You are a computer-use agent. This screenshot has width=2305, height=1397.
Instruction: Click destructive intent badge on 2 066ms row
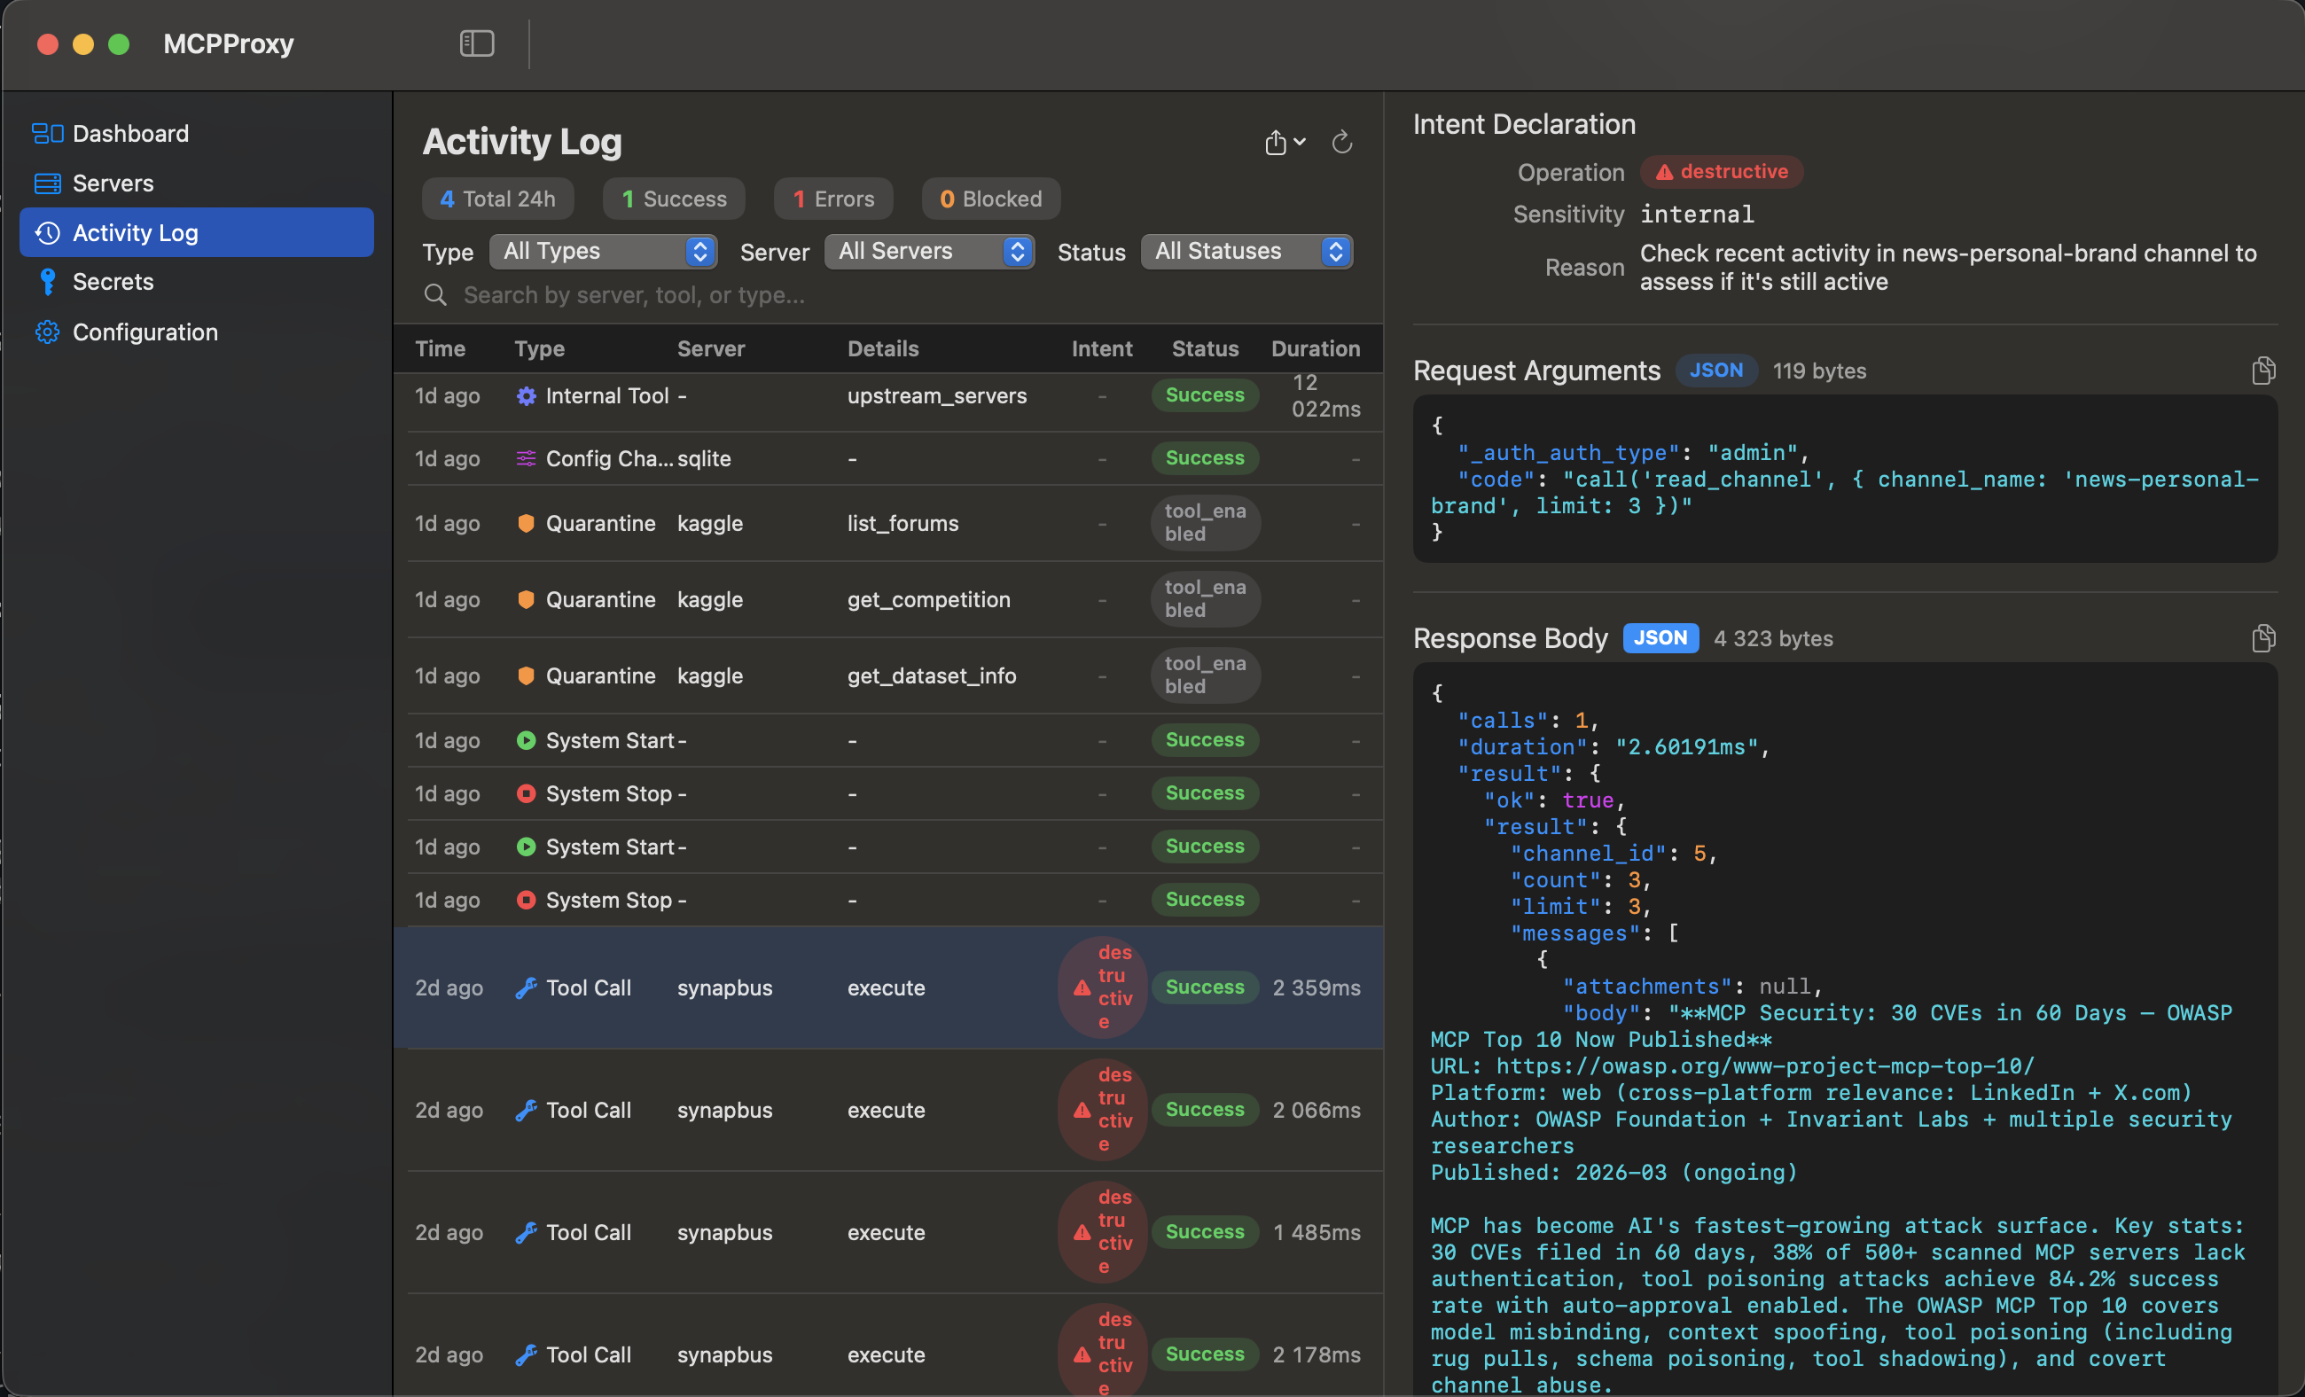[x=1104, y=1110]
